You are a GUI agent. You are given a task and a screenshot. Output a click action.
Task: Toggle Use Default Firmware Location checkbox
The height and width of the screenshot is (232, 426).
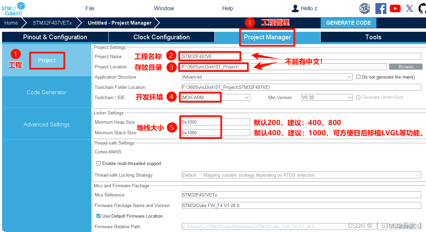click(98, 216)
